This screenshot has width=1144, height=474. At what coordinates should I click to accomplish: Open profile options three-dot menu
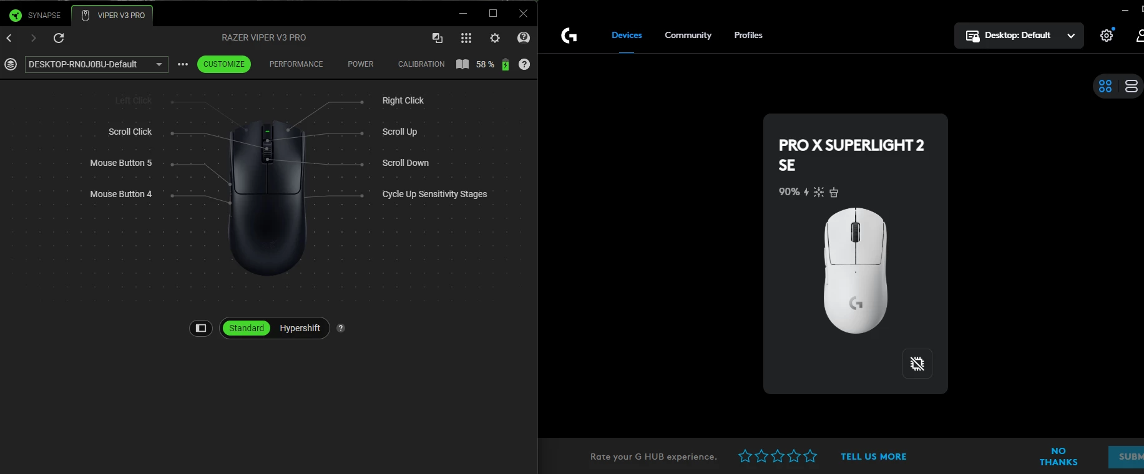[x=183, y=64]
